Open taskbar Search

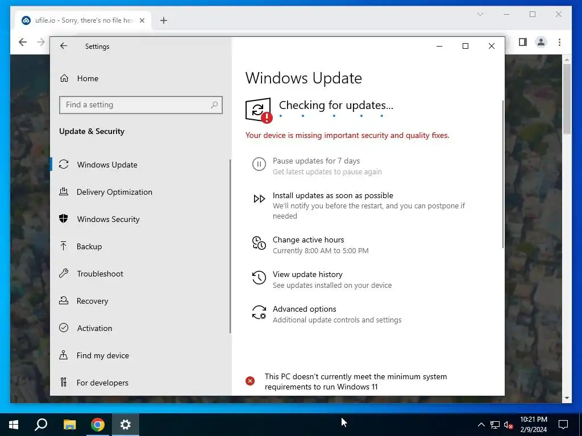pos(41,425)
